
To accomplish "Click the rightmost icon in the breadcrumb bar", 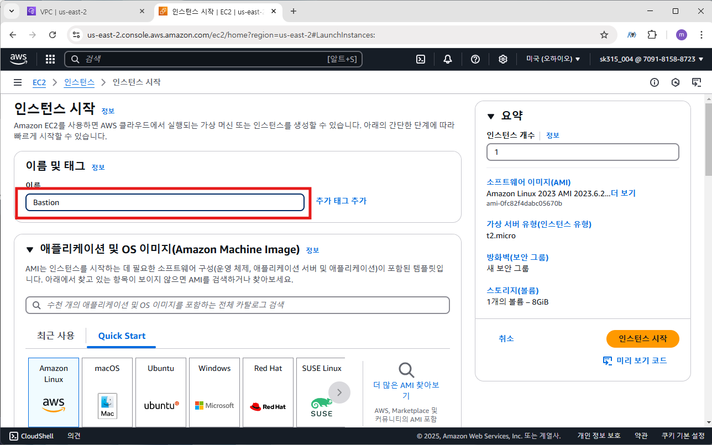I will tap(697, 82).
